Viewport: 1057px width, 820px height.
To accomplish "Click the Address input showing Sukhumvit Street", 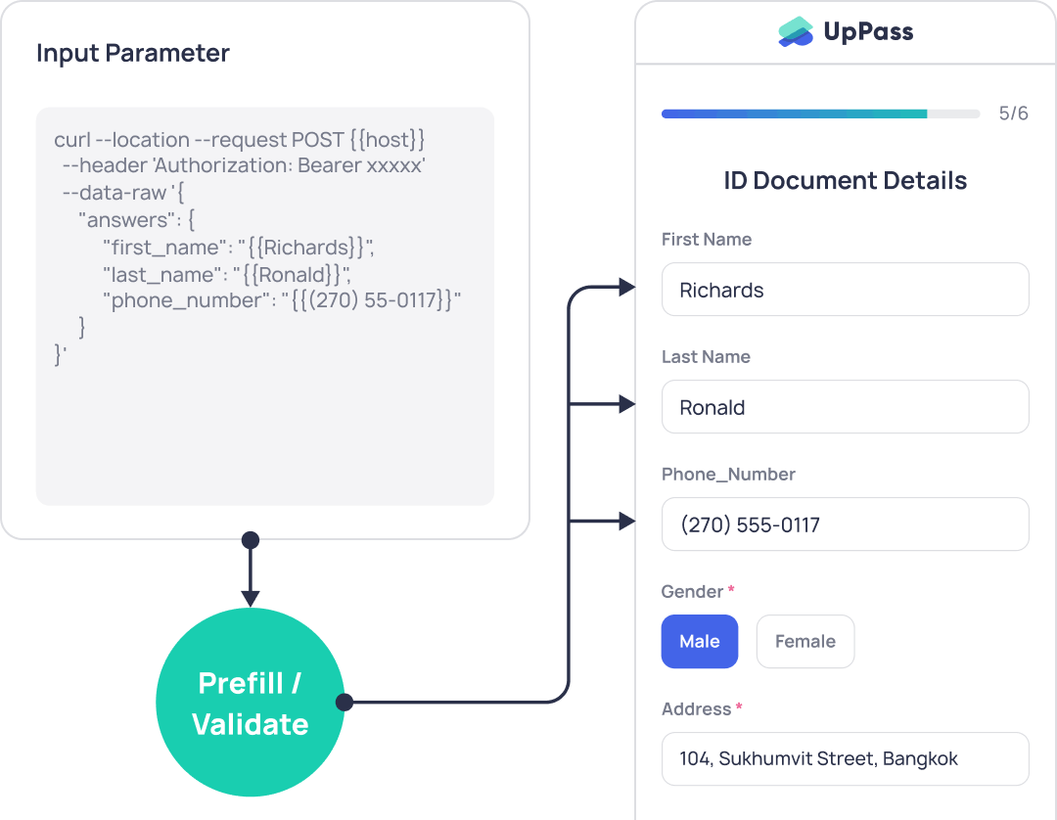I will (845, 758).
